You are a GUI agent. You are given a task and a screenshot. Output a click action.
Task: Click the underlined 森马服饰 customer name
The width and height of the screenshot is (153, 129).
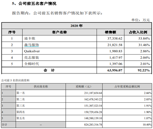pyautogui.click(x=31, y=45)
